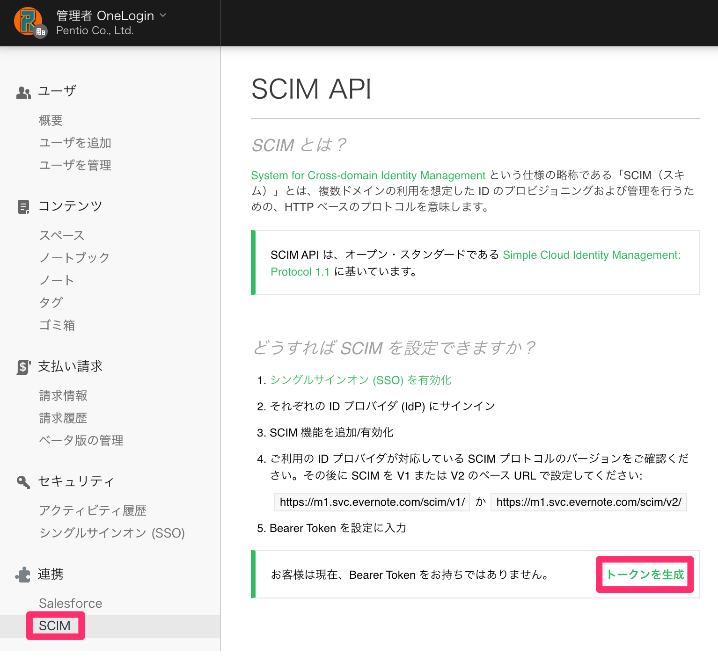718x670 pixels.
Task: Open System for Cross-domain Identity Management link
Action: tap(368, 175)
